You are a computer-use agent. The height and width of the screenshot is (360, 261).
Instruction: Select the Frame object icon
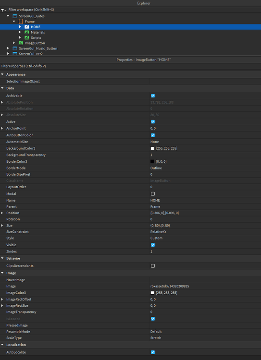click(21, 22)
